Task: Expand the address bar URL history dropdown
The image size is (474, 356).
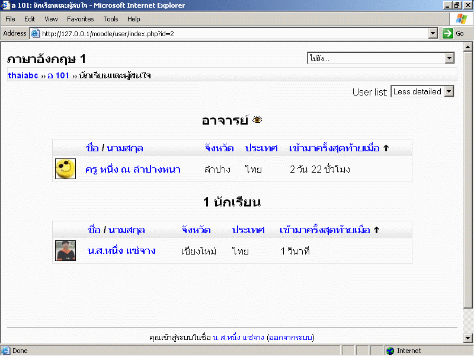Action: (x=433, y=33)
